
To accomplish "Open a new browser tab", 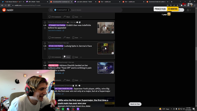I will coord(171,2).
